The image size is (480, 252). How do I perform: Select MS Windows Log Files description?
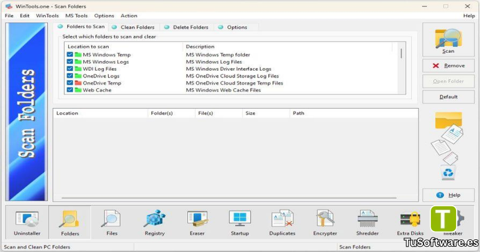click(x=214, y=62)
